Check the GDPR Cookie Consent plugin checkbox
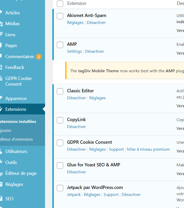This screenshot has height=208, width=184. [60, 143]
